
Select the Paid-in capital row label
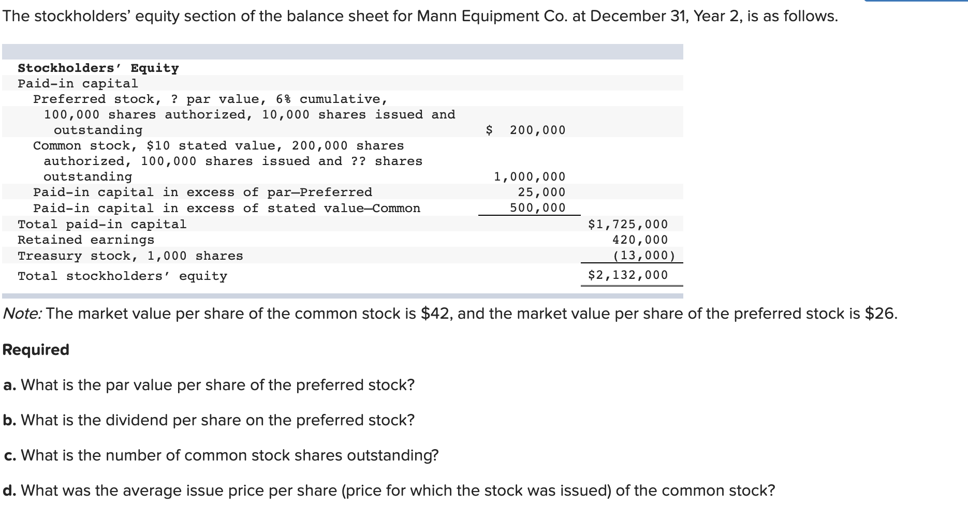click(78, 83)
